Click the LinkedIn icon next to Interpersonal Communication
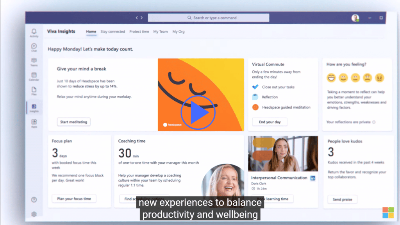 [313, 178]
